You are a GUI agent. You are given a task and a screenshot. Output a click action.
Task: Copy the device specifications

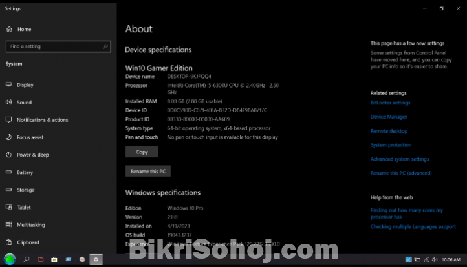142,152
